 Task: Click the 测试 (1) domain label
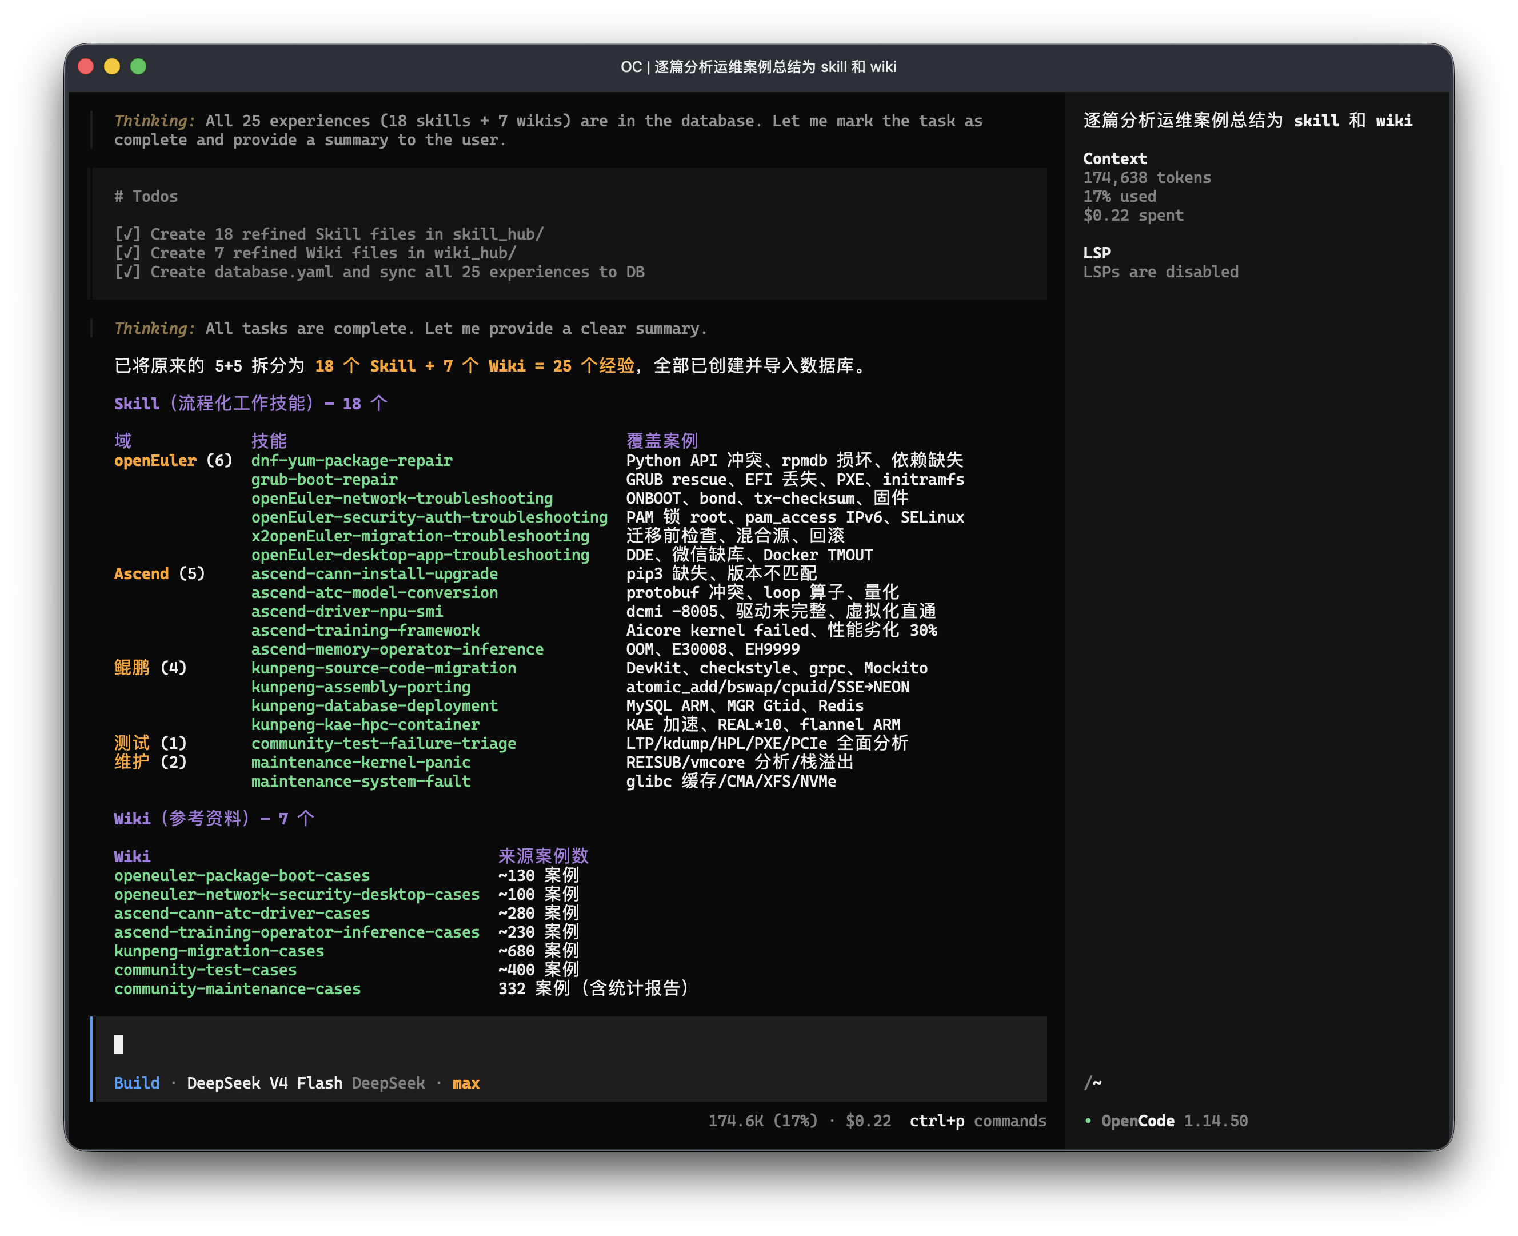pyautogui.click(x=150, y=743)
